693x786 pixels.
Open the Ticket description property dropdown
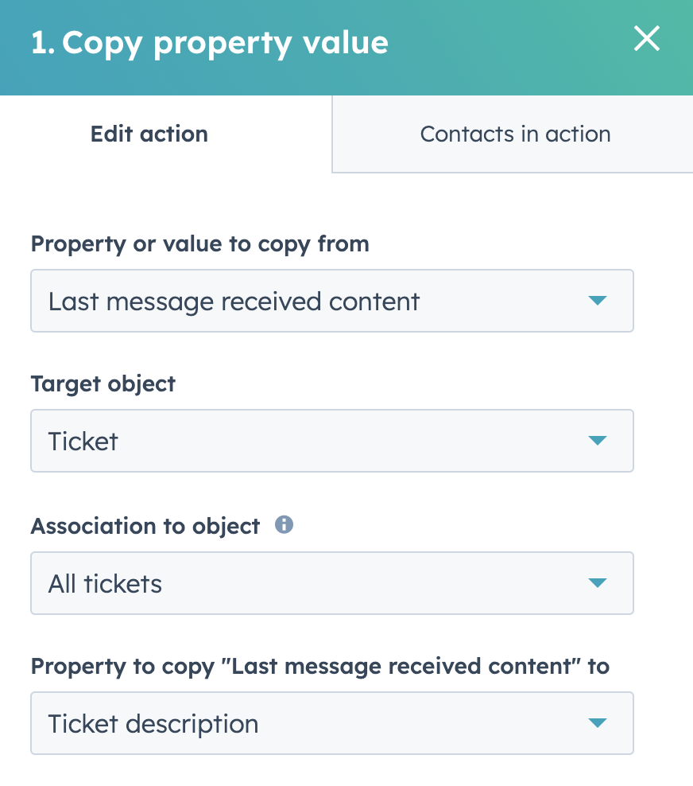(x=332, y=723)
